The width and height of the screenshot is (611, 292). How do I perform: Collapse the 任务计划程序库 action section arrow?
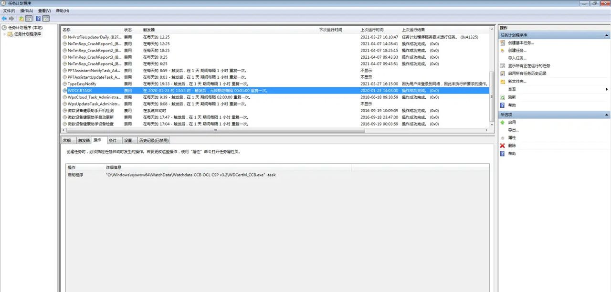607,35
